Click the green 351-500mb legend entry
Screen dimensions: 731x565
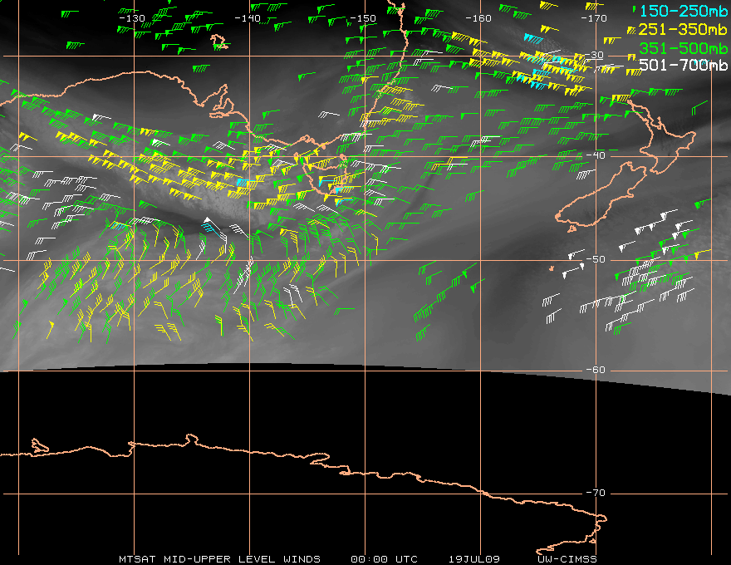683,48
